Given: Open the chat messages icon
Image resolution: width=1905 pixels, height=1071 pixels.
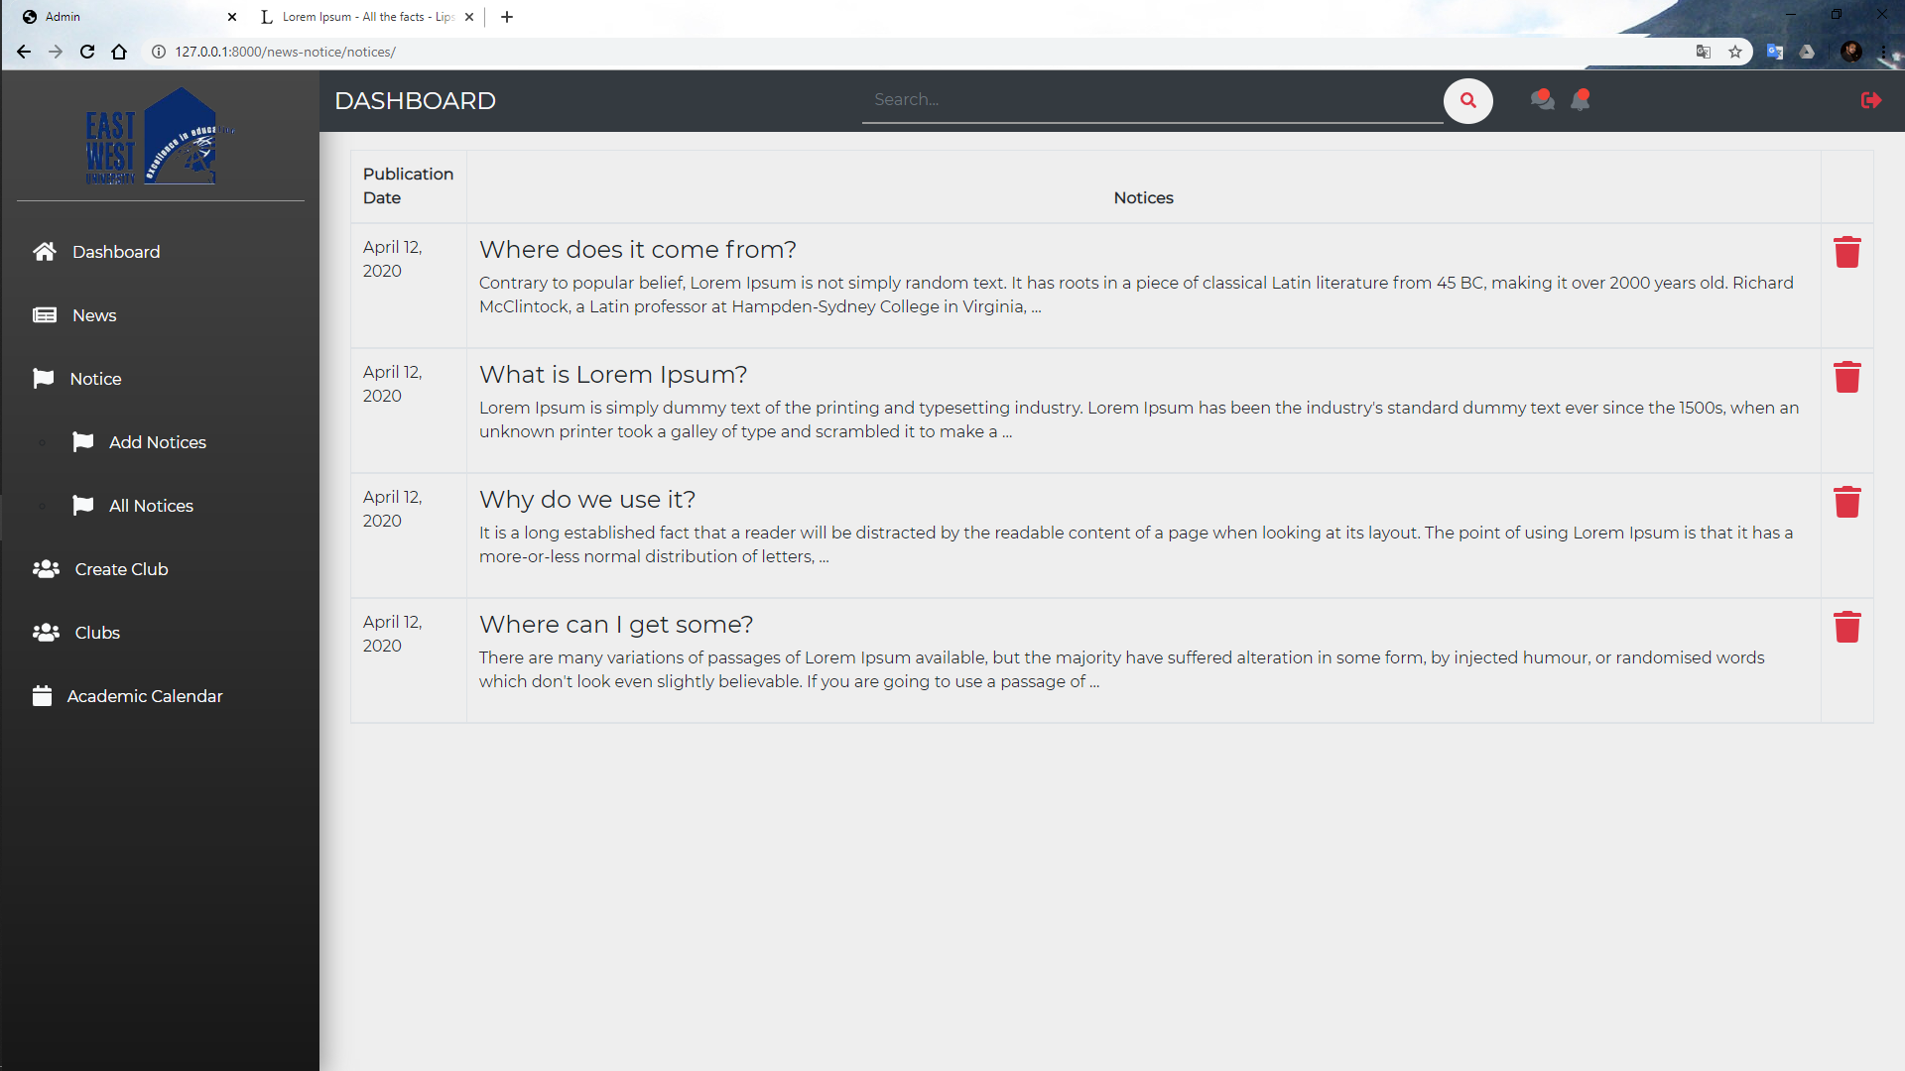Looking at the screenshot, I should [x=1542, y=99].
